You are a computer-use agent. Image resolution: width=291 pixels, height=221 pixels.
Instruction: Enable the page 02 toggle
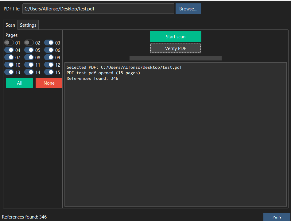point(29,43)
